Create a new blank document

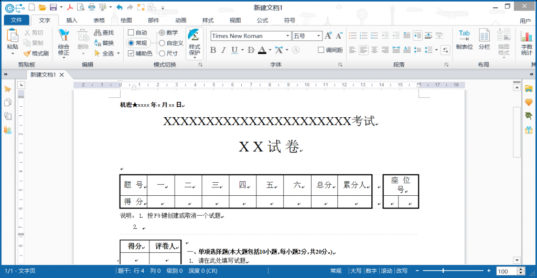point(31,7)
